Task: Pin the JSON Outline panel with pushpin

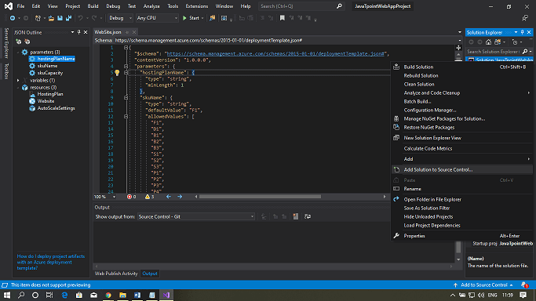Action: tap(79, 32)
